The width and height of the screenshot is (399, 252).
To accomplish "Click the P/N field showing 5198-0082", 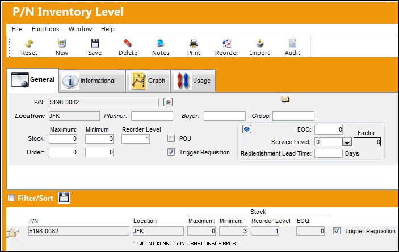I will pyautogui.click(x=103, y=102).
